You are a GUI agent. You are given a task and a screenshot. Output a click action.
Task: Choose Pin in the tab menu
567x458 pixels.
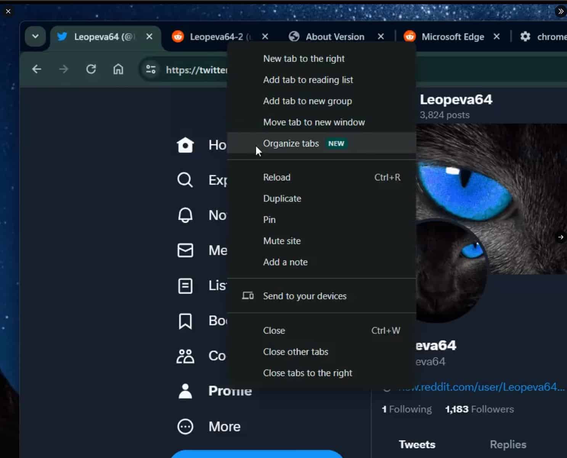click(321, 220)
